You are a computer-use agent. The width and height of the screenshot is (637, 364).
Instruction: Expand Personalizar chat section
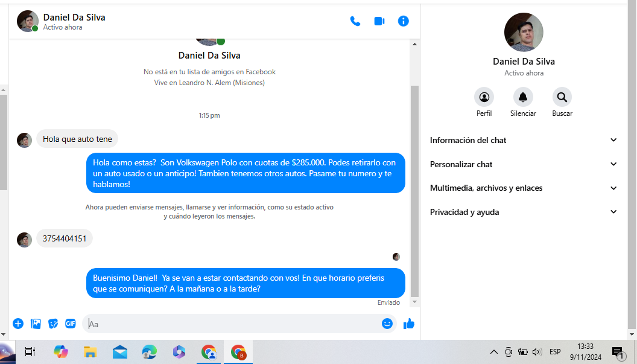pyautogui.click(x=523, y=164)
